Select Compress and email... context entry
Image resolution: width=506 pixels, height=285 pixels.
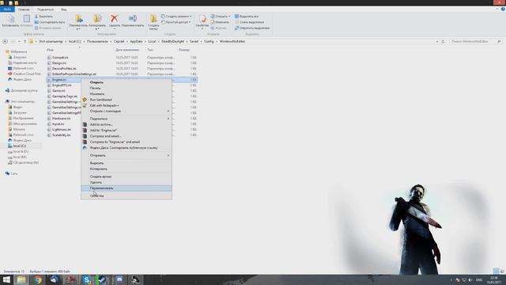click(x=126, y=136)
